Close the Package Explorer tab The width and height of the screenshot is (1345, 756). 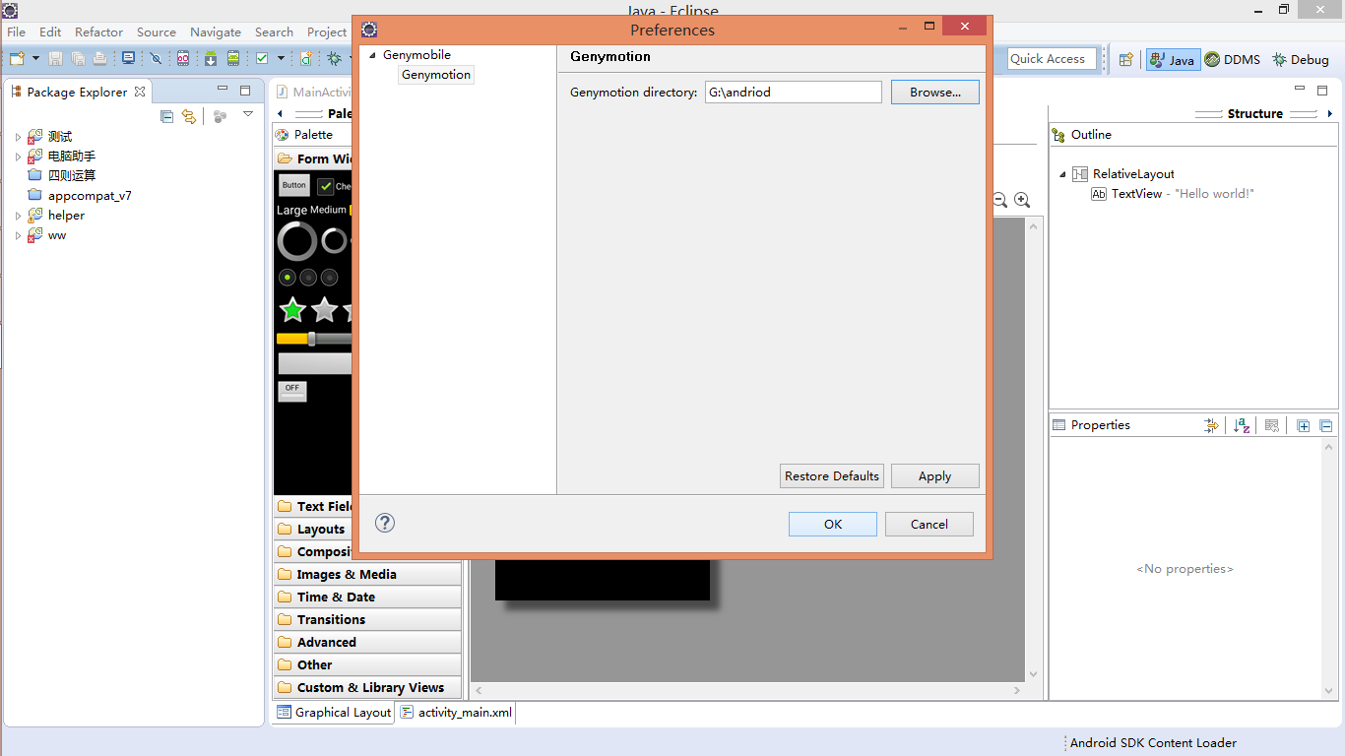[140, 92]
